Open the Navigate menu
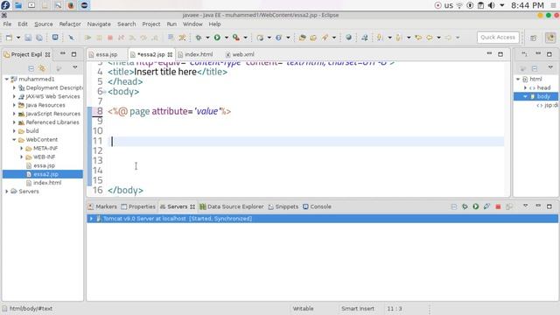Screen dimensions: 560x315 pyautogui.click(x=99, y=24)
